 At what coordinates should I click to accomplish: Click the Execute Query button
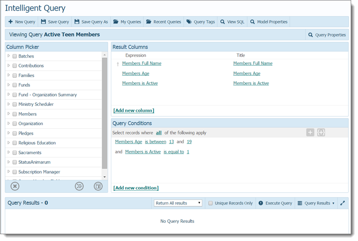[275, 203]
